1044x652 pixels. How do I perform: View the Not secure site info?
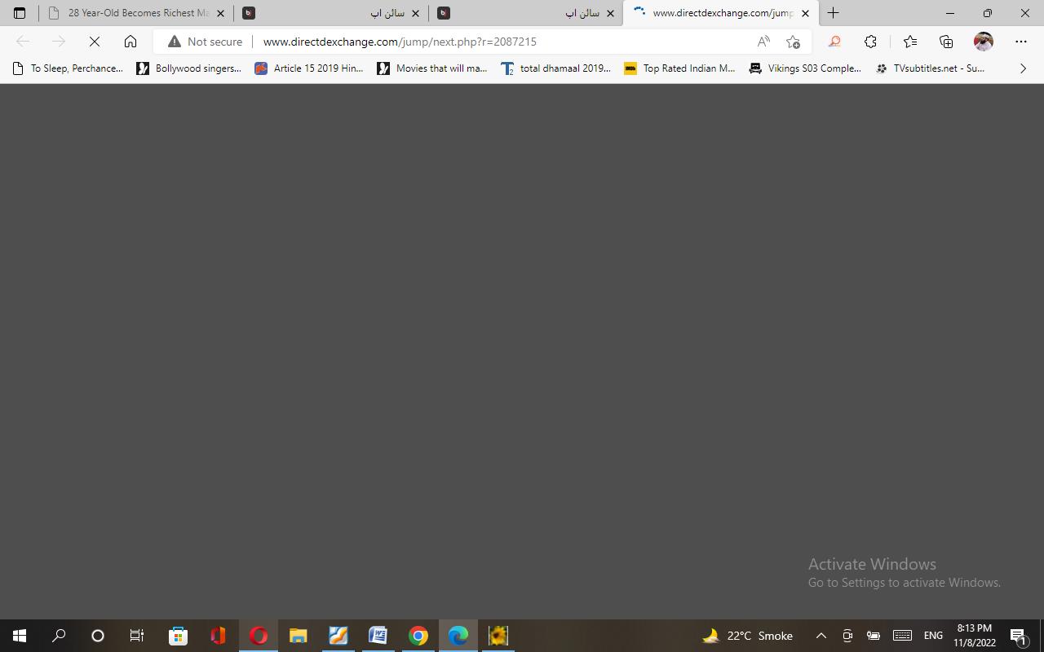pos(206,42)
